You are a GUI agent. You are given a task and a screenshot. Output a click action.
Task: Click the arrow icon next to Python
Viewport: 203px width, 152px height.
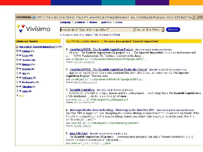coord(20,51)
